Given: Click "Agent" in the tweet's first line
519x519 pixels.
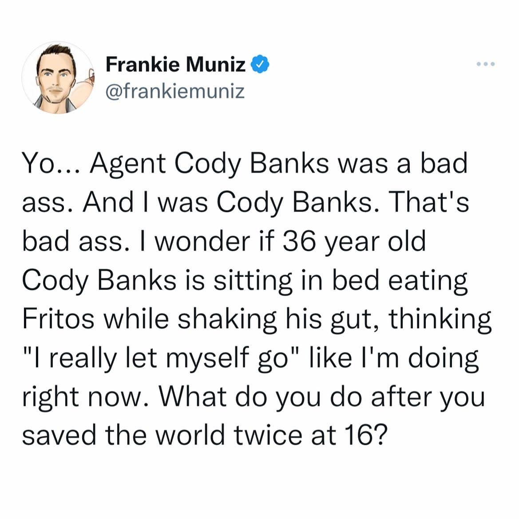Looking at the screenshot, I should tap(127, 165).
